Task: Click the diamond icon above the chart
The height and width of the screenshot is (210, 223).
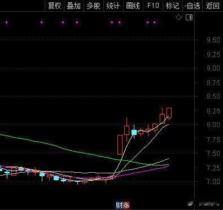Action: 179,17
